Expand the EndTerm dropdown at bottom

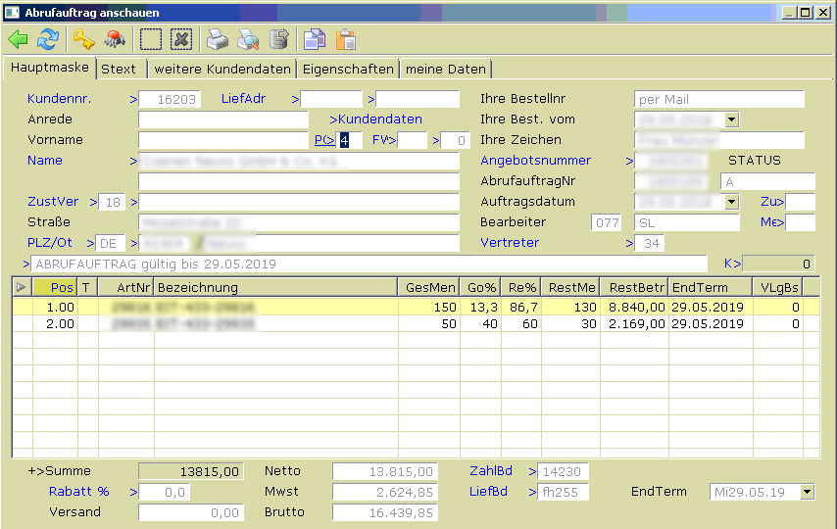click(x=807, y=492)
